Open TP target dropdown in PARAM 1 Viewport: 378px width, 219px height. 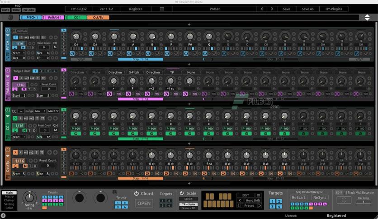pos(172,72)
